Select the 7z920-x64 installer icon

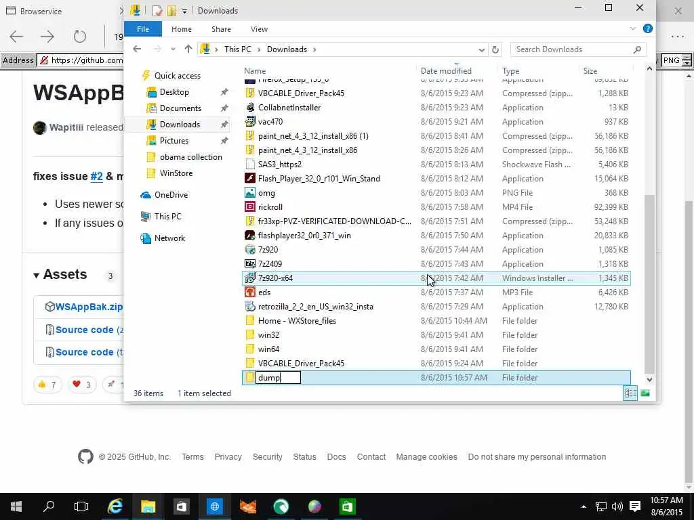pos(250,278)
